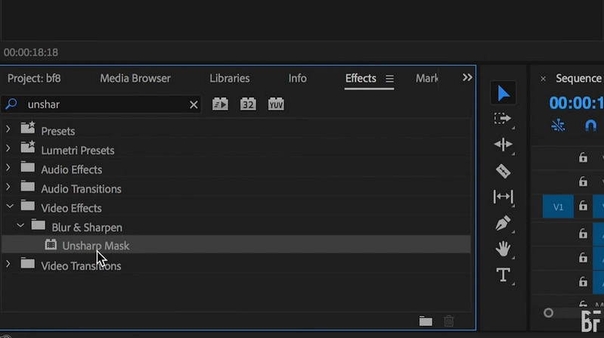Collapse the Video Effects folder
Viewport: 604px width, 338px height.
(8, 207)
